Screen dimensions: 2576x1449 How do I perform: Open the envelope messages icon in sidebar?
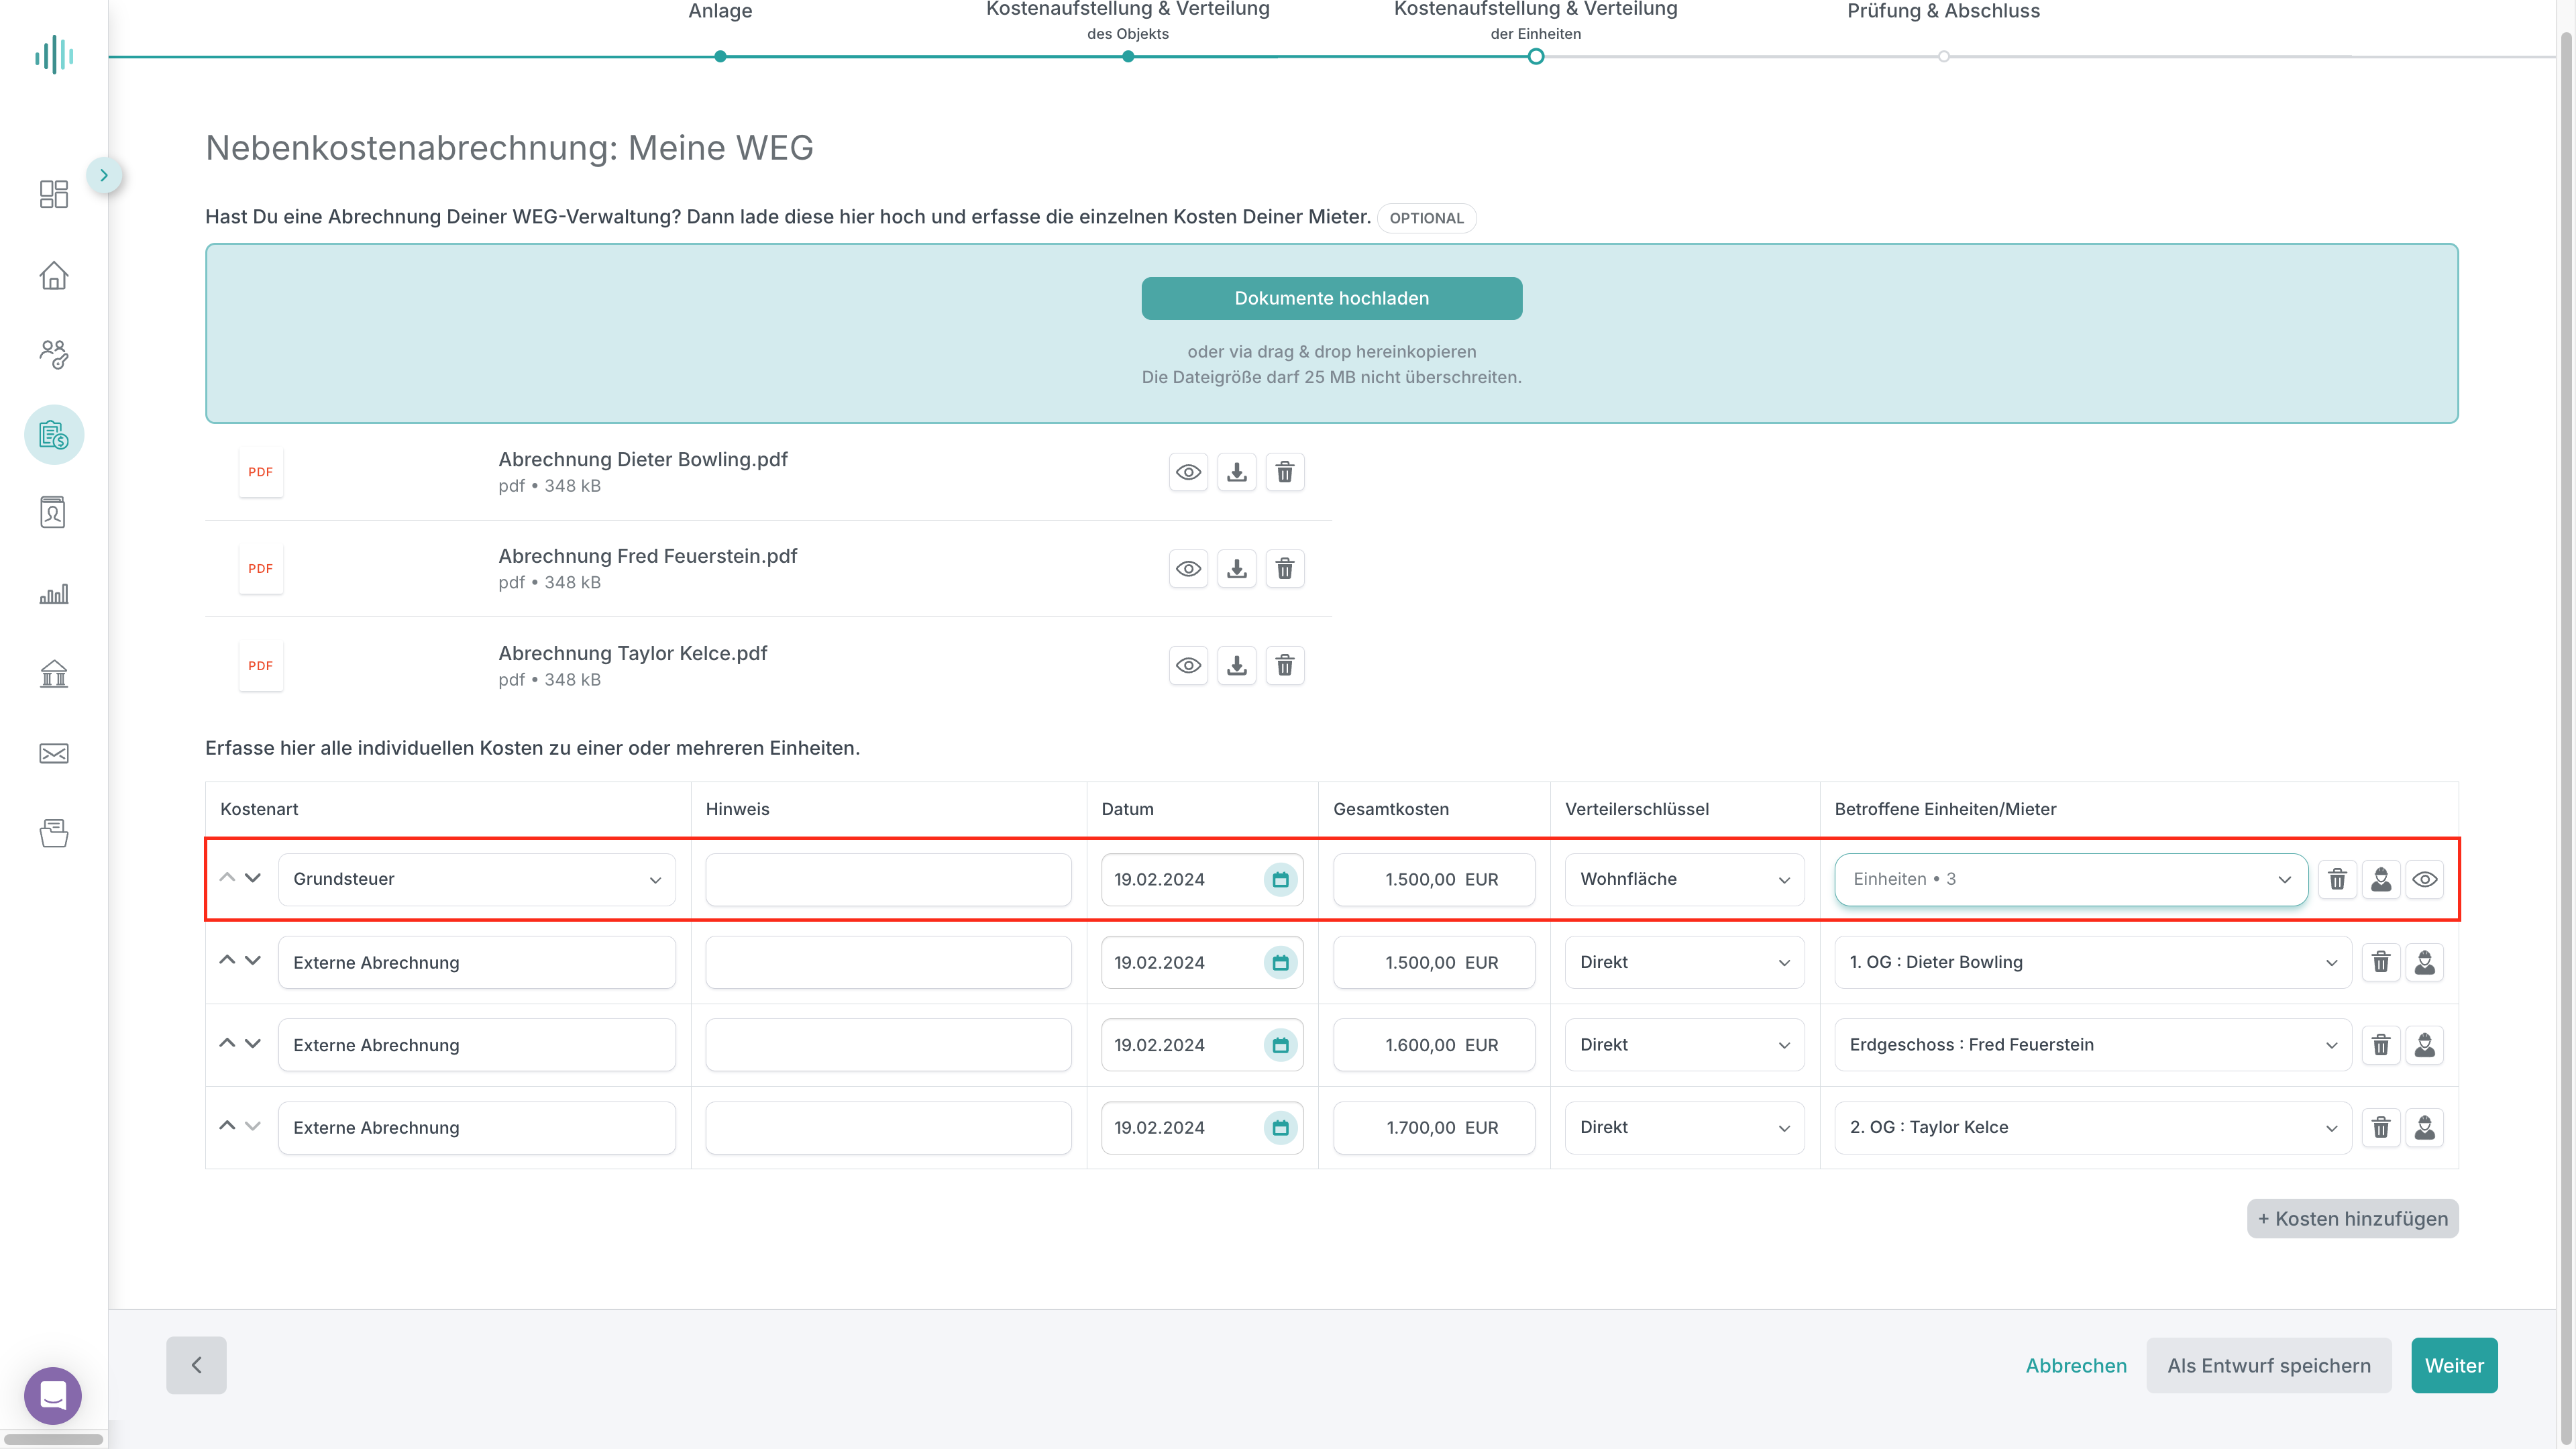54,754
